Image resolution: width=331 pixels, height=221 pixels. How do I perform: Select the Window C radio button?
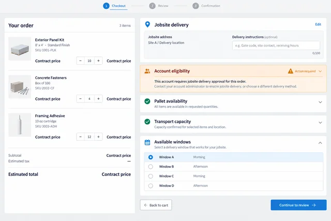(x=151, y=176)
